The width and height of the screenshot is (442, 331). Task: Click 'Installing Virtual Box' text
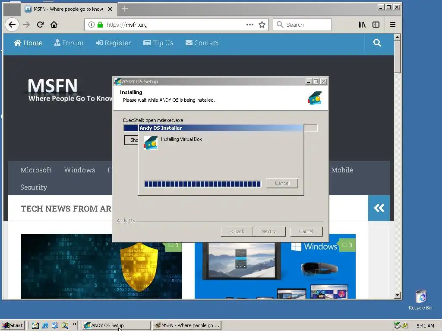coord(181,139)
